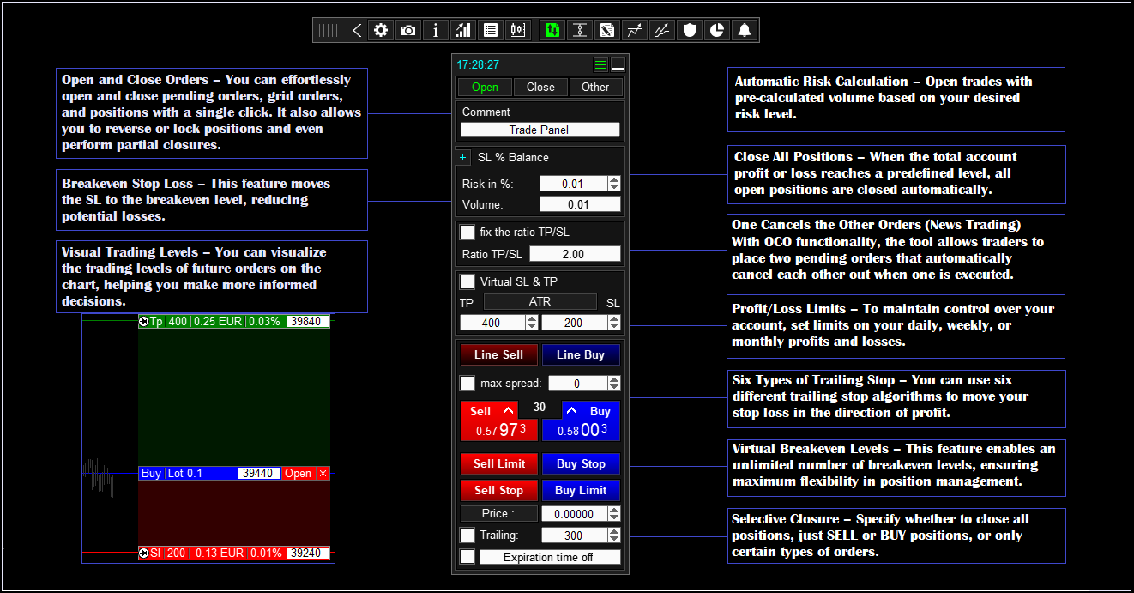The width and height of the screenshot is (1134, 593).
Task: Click the pie chart icon
Action: tap(716, 31)
